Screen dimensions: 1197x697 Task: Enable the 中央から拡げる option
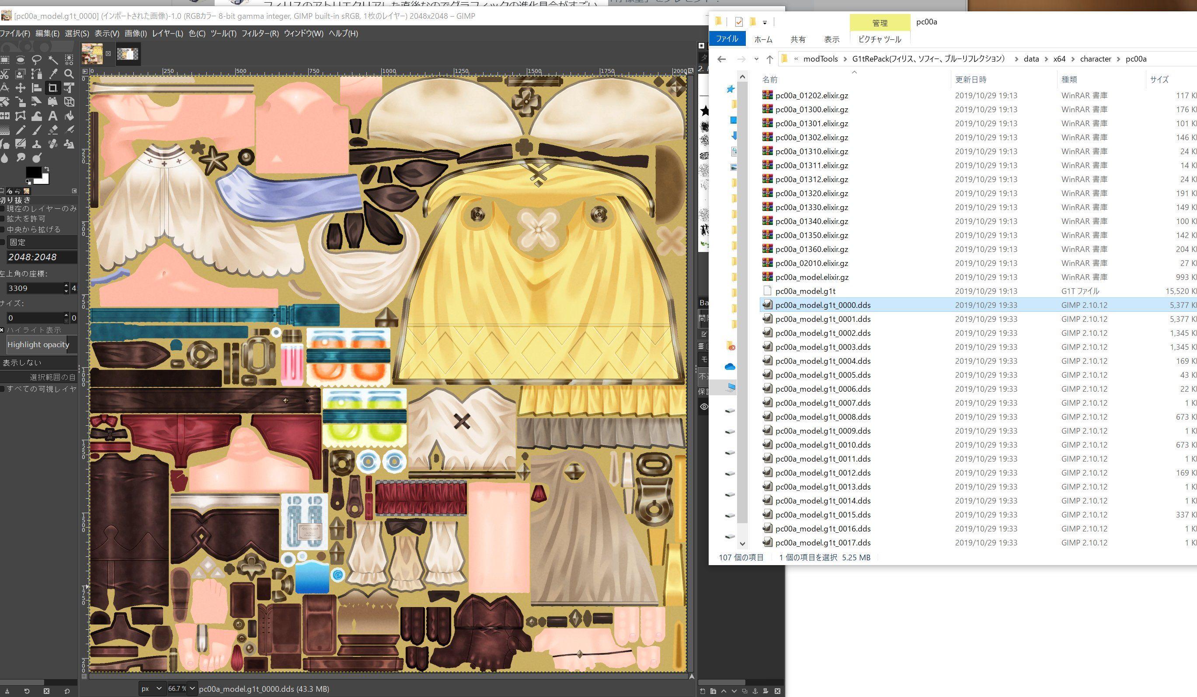coord(2,229)
